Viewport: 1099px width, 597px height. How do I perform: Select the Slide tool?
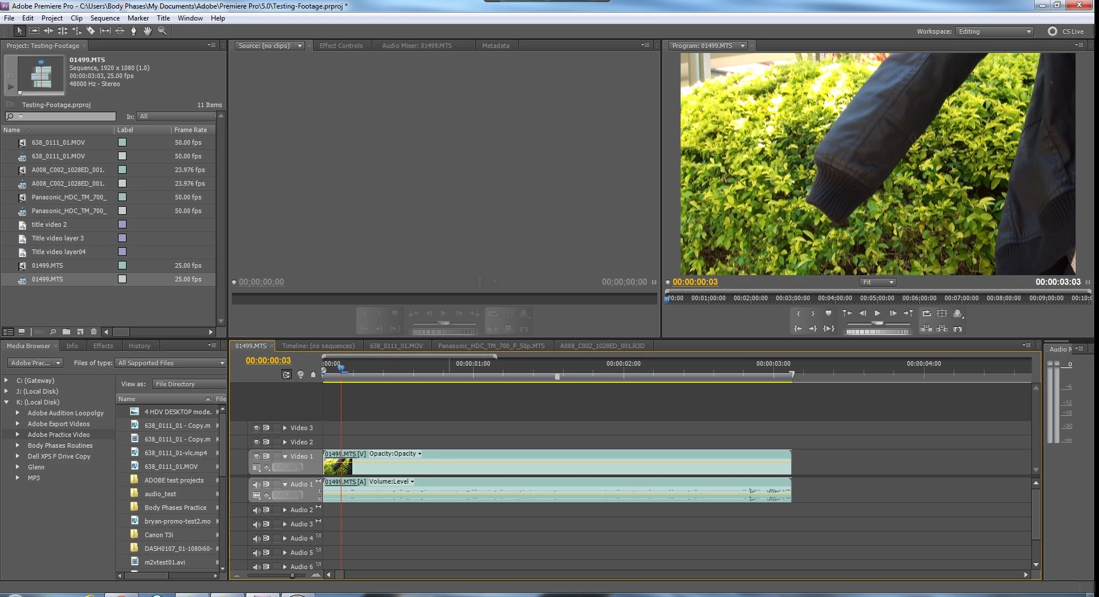point(120,31)
